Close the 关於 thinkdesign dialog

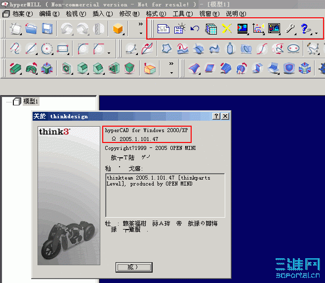[225, 116]
